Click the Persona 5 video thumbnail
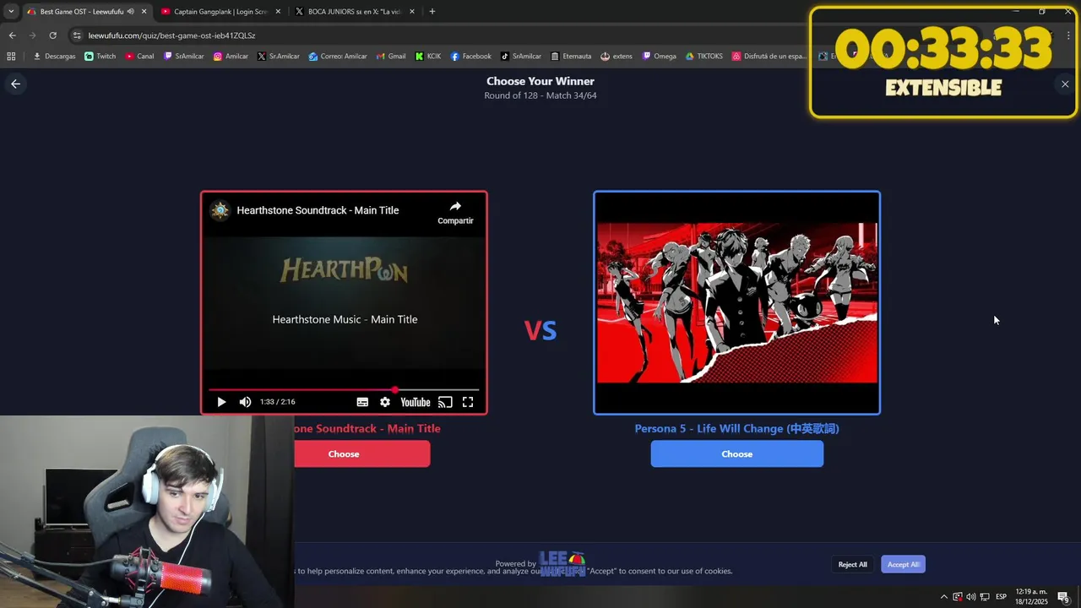The image size is (1081, 608). (736, 302)
